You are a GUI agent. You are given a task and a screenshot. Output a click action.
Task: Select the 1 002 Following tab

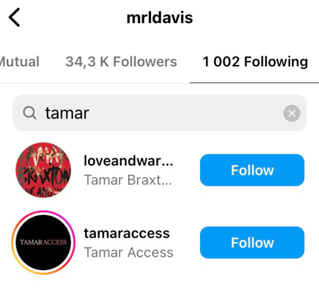pos(255,61)
